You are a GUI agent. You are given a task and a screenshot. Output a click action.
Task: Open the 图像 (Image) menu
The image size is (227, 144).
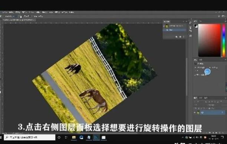[x=18, y=13]
